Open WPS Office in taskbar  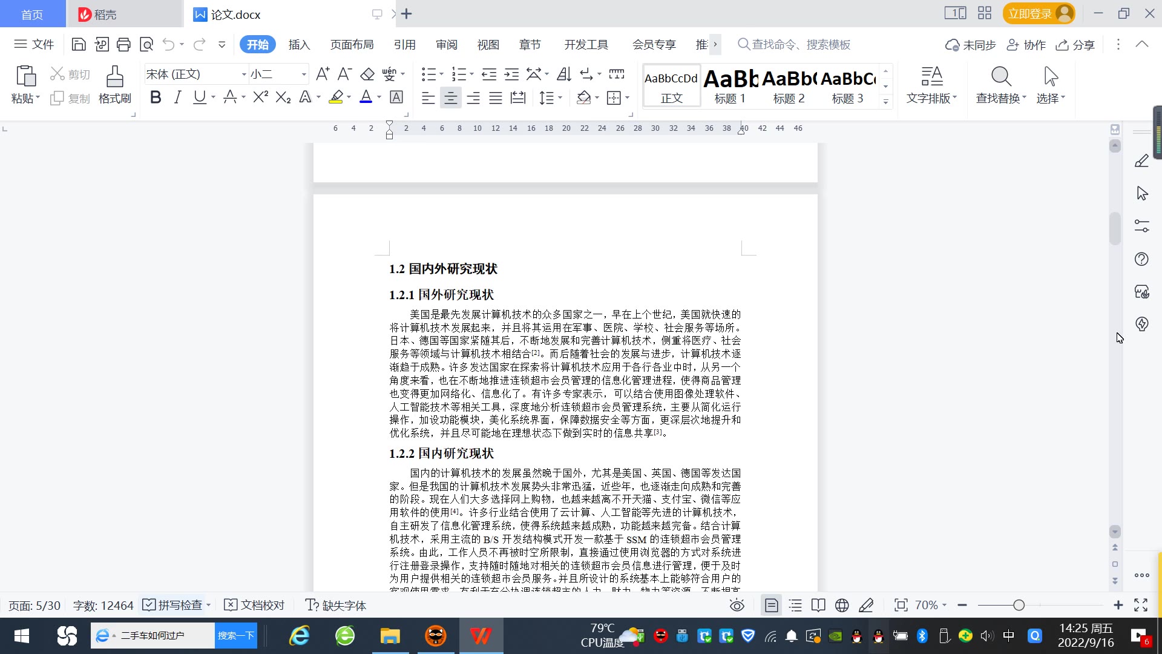[481, 636]
